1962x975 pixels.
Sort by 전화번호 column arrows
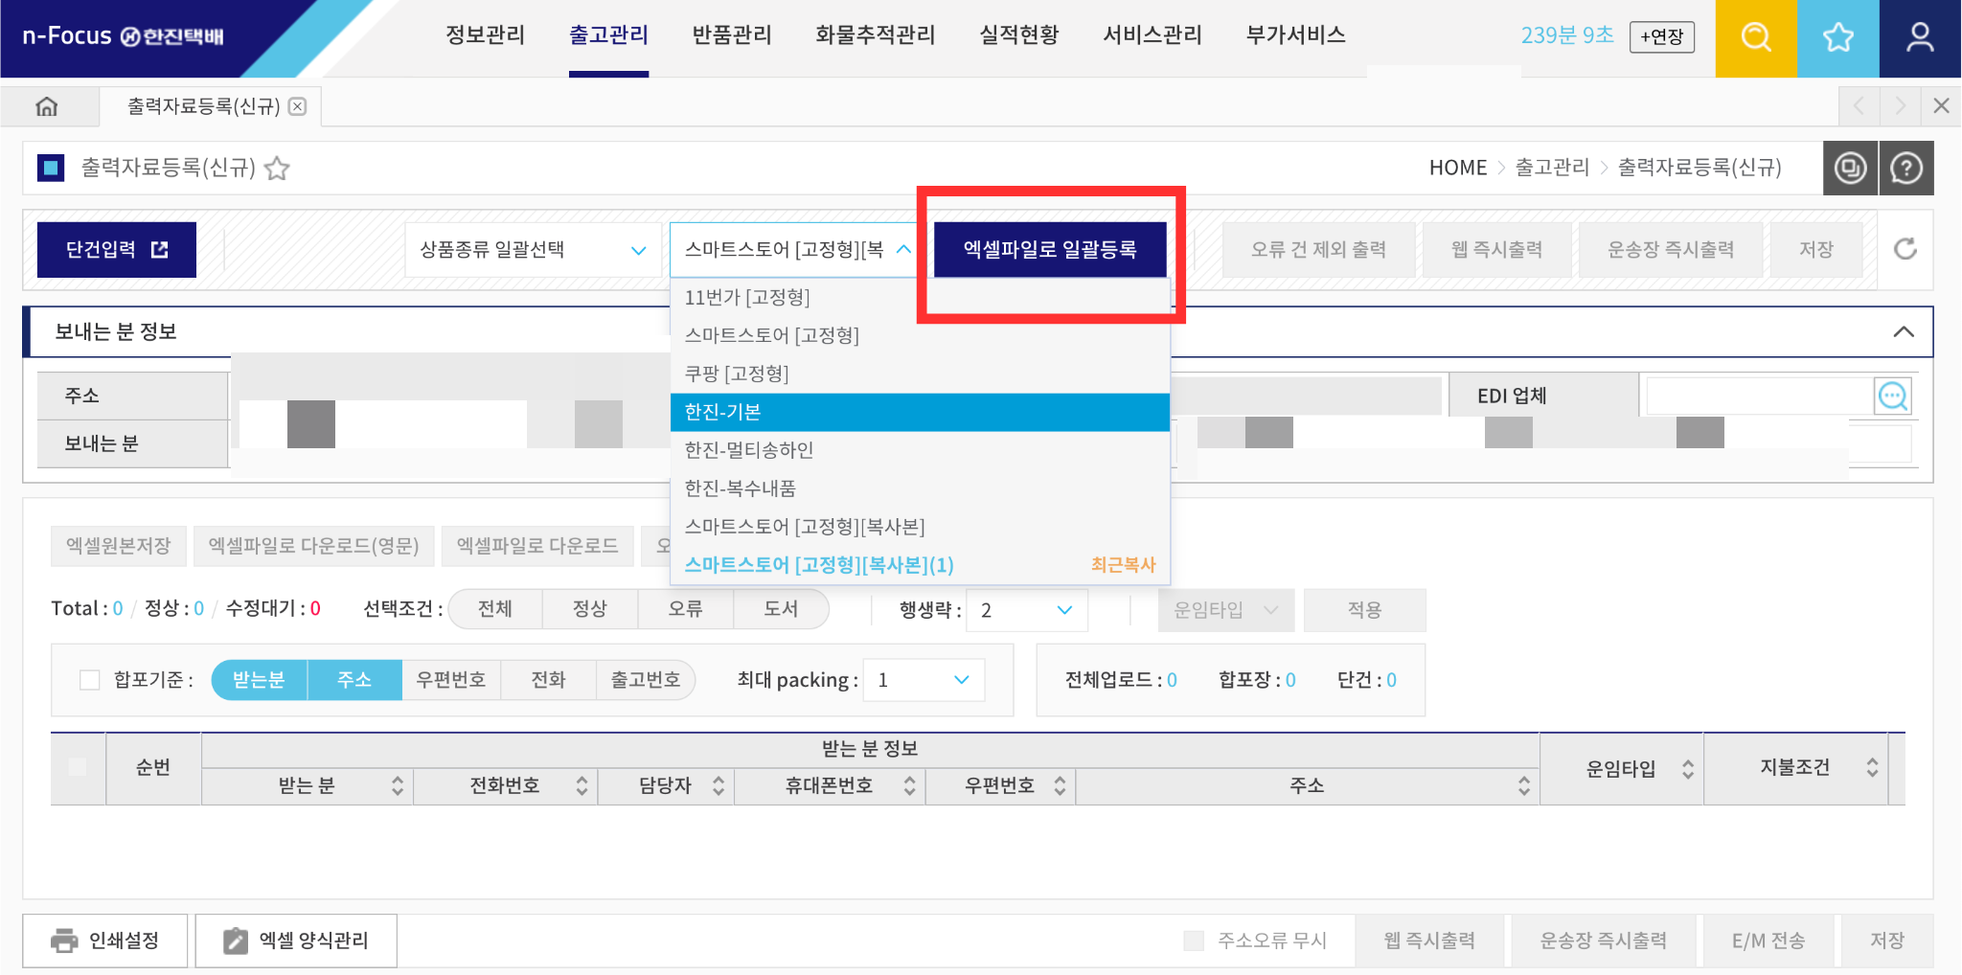pos(582,786)
